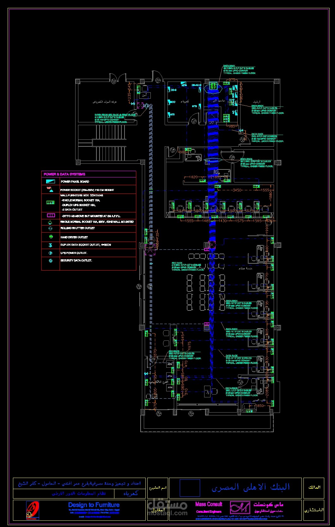The height and width of the screenshot is (527, 335).
Task: Select dimension '5570' on left wall
Action: (x=155, y=354)
